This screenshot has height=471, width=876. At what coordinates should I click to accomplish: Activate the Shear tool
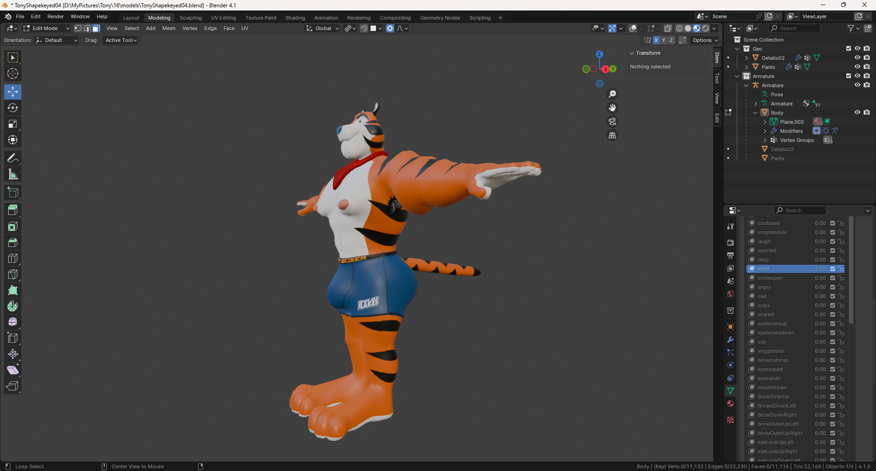click(13, 370)
